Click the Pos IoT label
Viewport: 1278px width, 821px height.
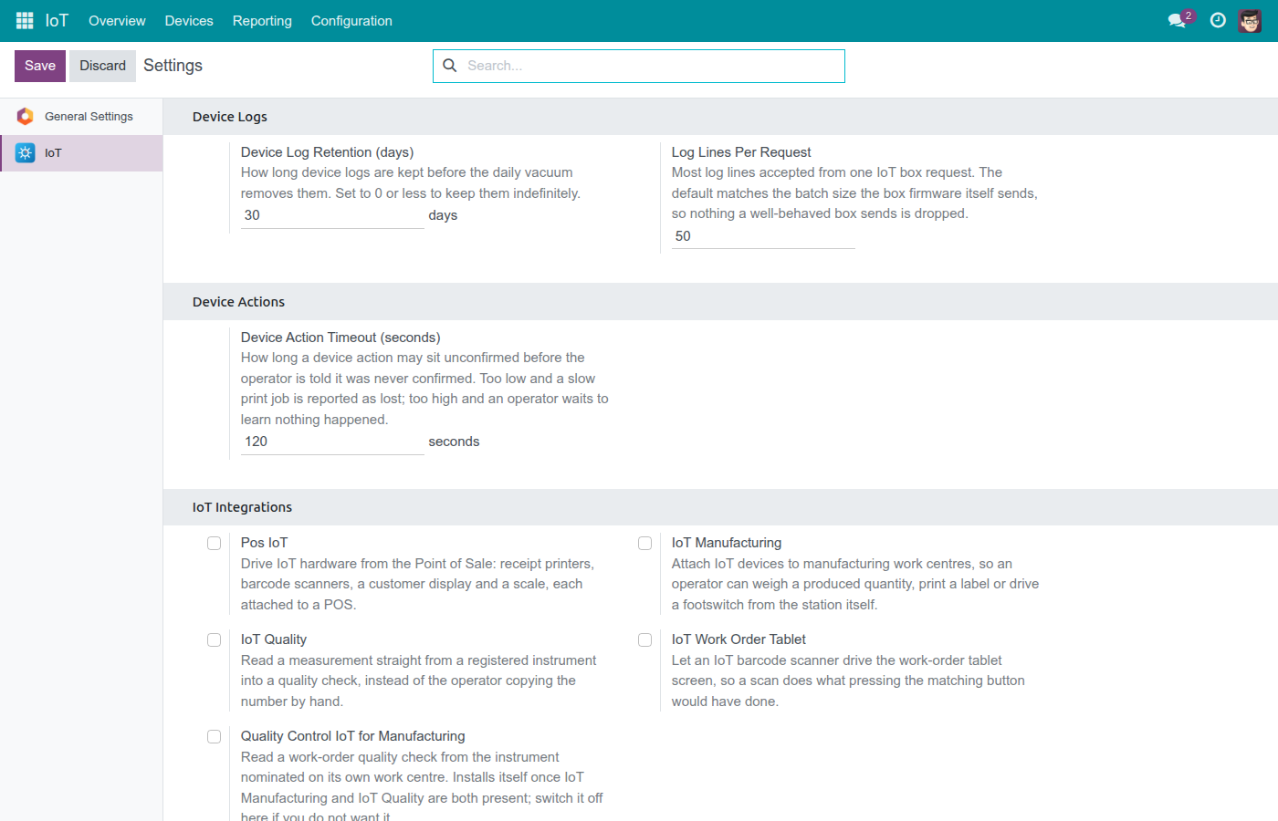point(264,543)
